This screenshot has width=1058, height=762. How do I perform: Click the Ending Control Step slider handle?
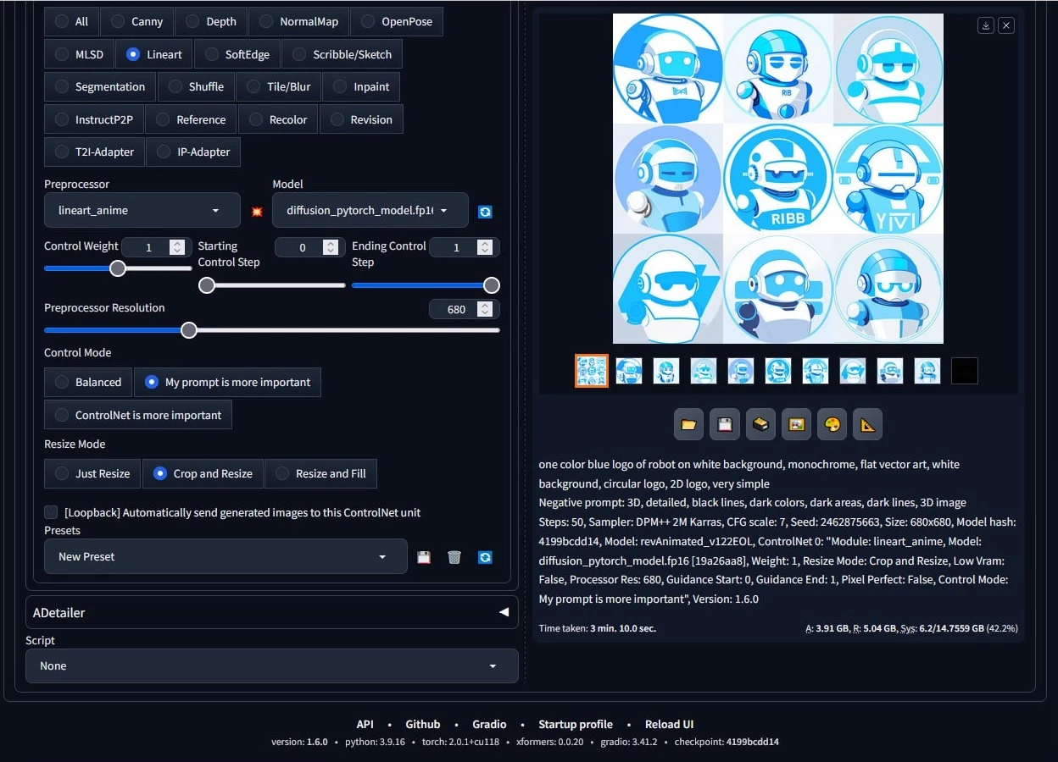(x=491, y=285)
